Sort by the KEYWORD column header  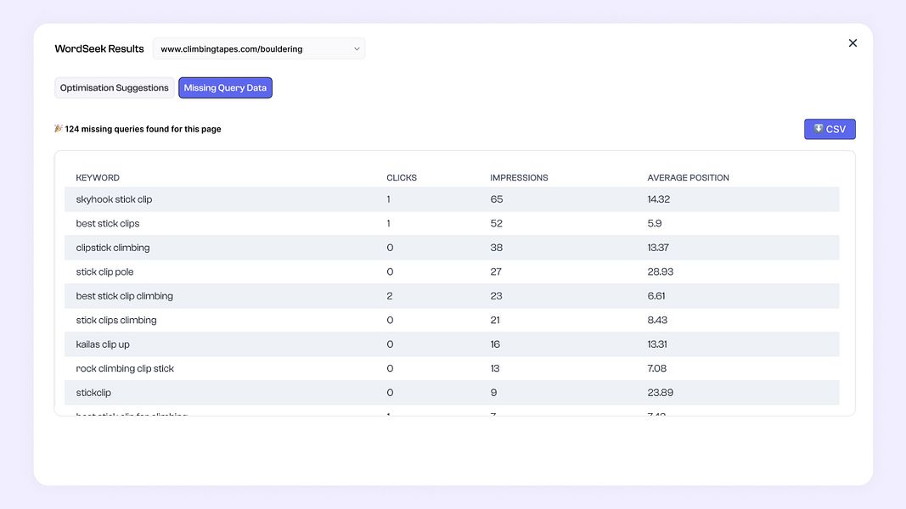point(98,178)
